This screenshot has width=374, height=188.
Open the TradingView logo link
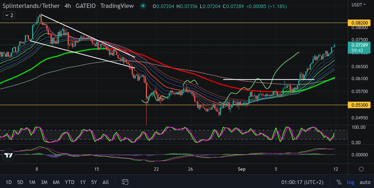(8, 156)
